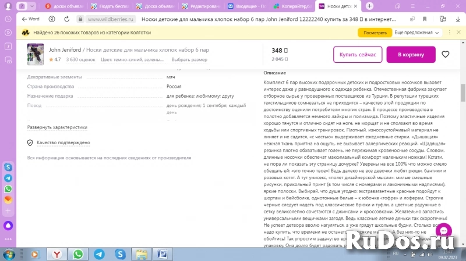Image resolution: width=466 pixels, height=261 pixels.
Task: Go back to Word page
Action: (x=31, y=19)
